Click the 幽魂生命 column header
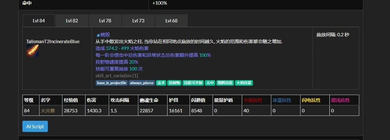This screenshot has height=140, width=390. pyautogui.click(x=148, y=100)
